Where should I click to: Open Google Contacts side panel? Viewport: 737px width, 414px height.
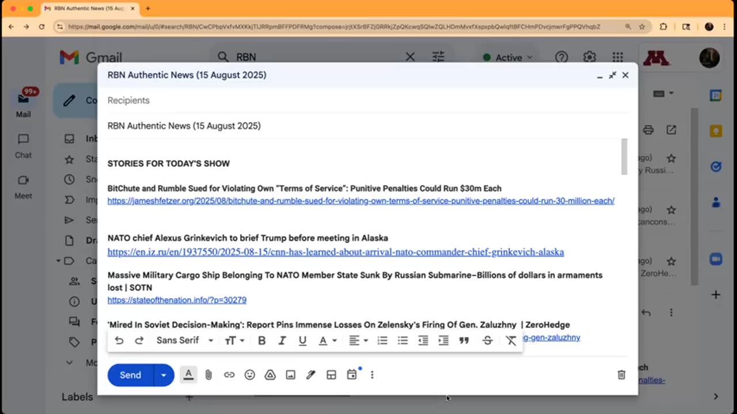point(716,202)
